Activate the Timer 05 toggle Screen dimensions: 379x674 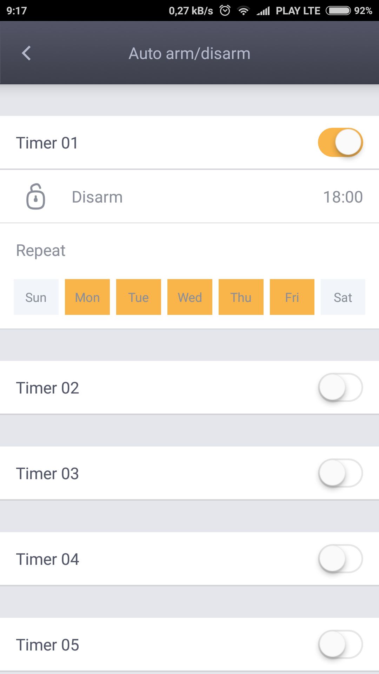340,645
